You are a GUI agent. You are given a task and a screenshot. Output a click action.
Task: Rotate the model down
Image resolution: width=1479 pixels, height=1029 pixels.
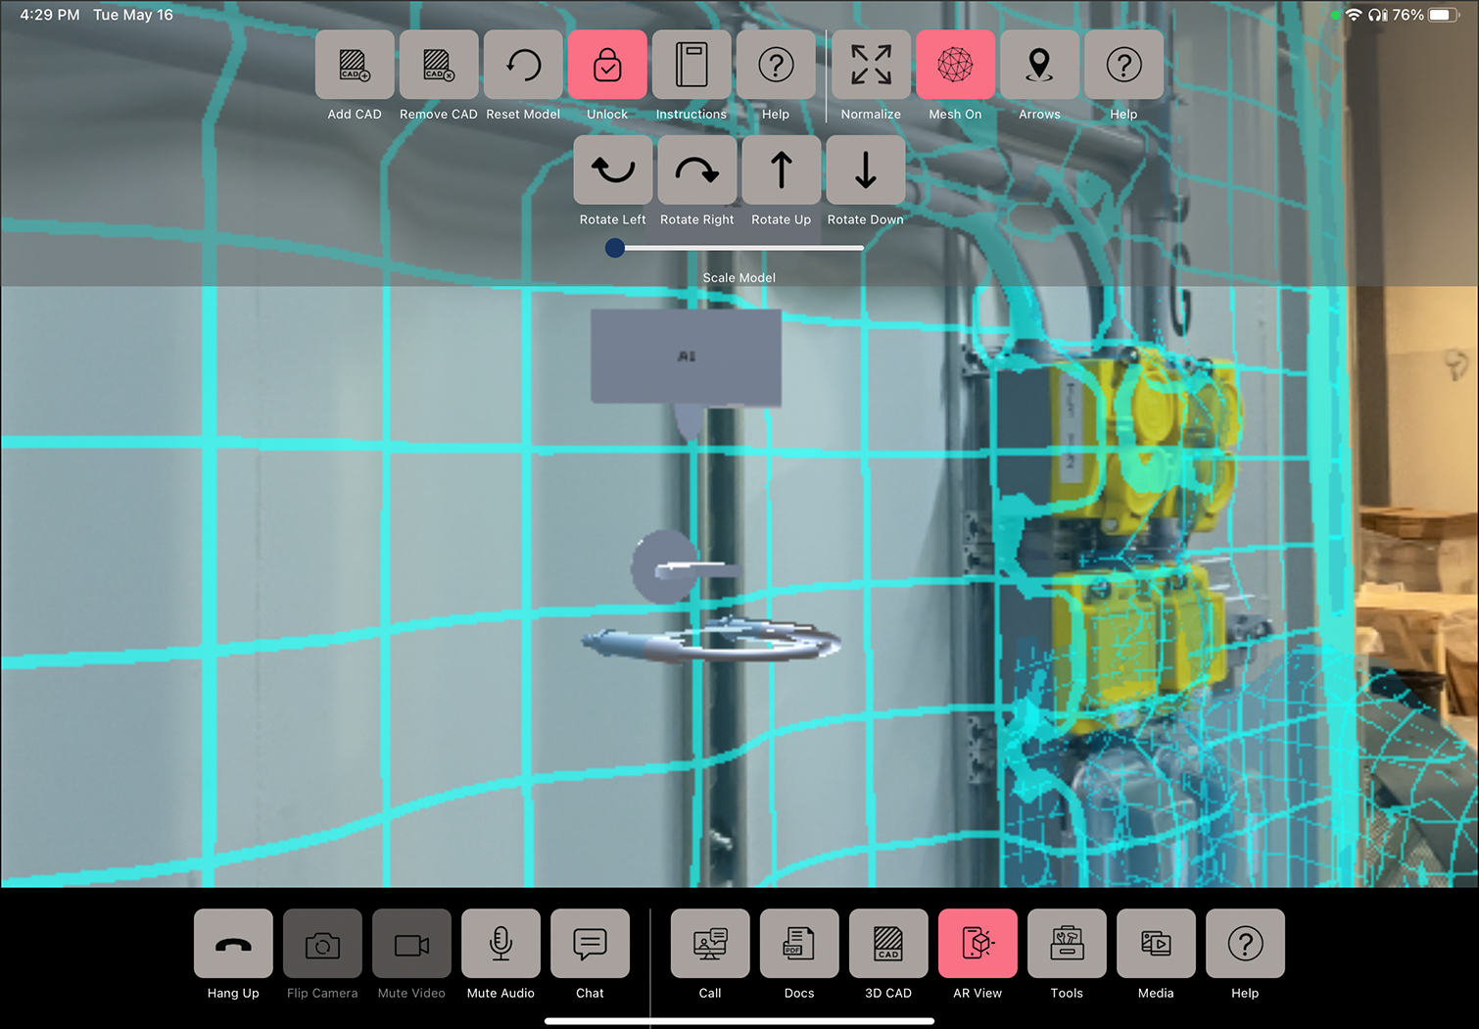(865, 170)
